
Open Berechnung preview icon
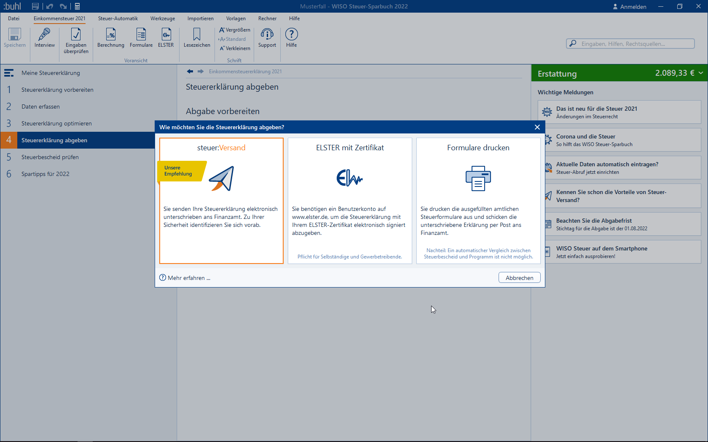pos(110,35)
